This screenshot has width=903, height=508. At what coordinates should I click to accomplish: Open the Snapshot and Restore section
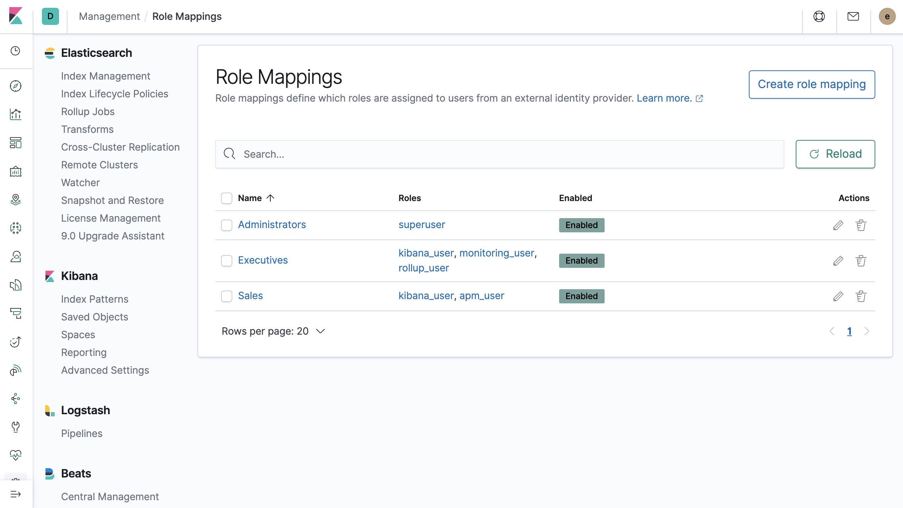(x=112, y=200)
